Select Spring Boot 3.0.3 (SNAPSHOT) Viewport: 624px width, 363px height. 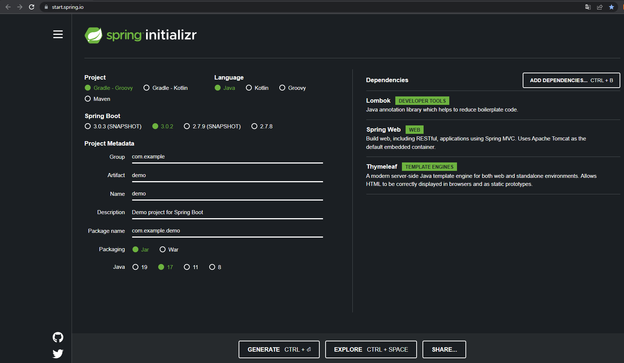[x=113, y=126]
